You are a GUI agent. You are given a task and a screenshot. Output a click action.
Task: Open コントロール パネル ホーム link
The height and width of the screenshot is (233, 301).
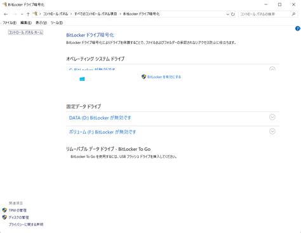coord(25,32)
